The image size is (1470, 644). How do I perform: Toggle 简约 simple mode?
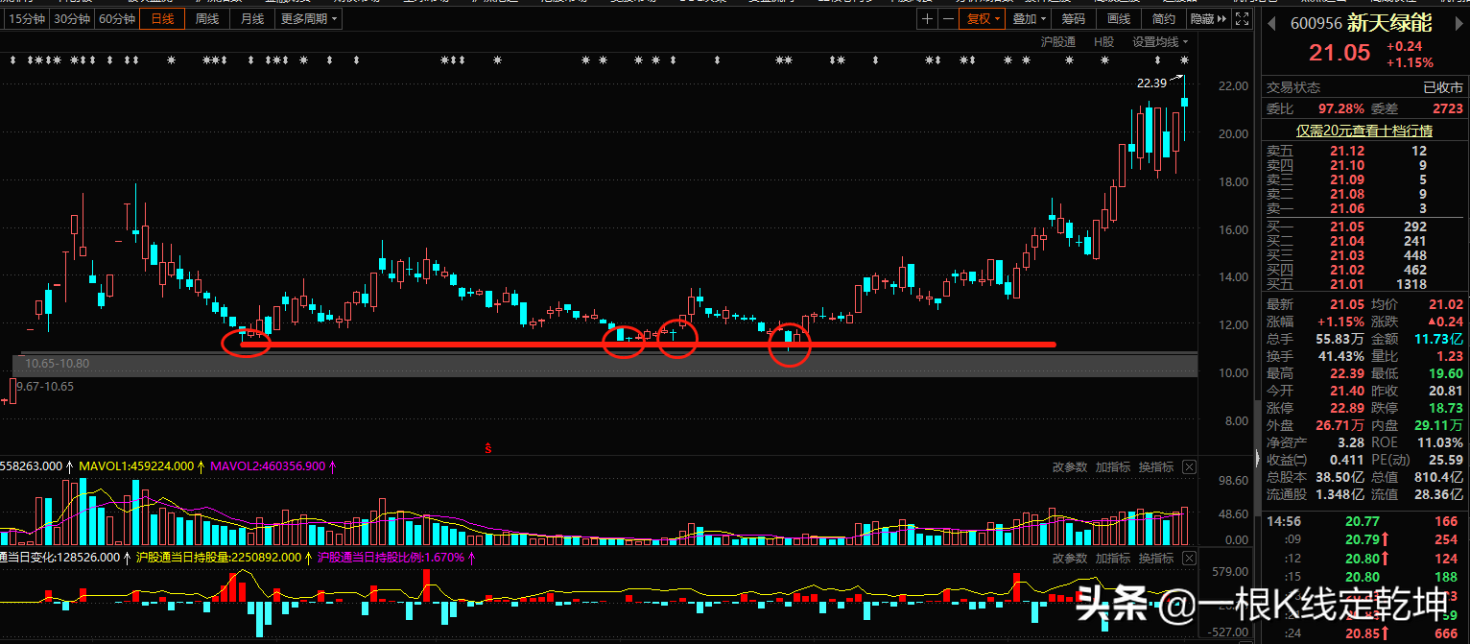point(1163,19)
